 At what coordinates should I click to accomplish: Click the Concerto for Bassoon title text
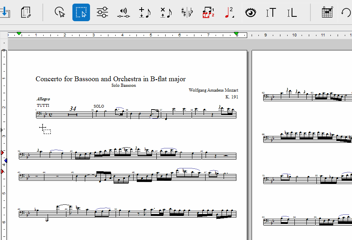[110, 79]
